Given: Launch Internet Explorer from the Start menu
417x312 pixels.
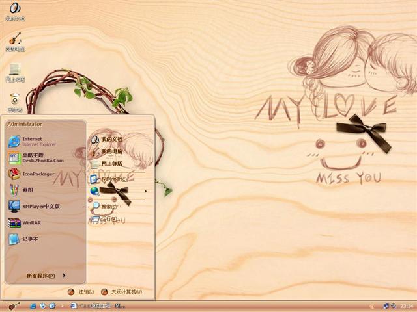Looking at the screenshot, I should click(x=45, y=142).
